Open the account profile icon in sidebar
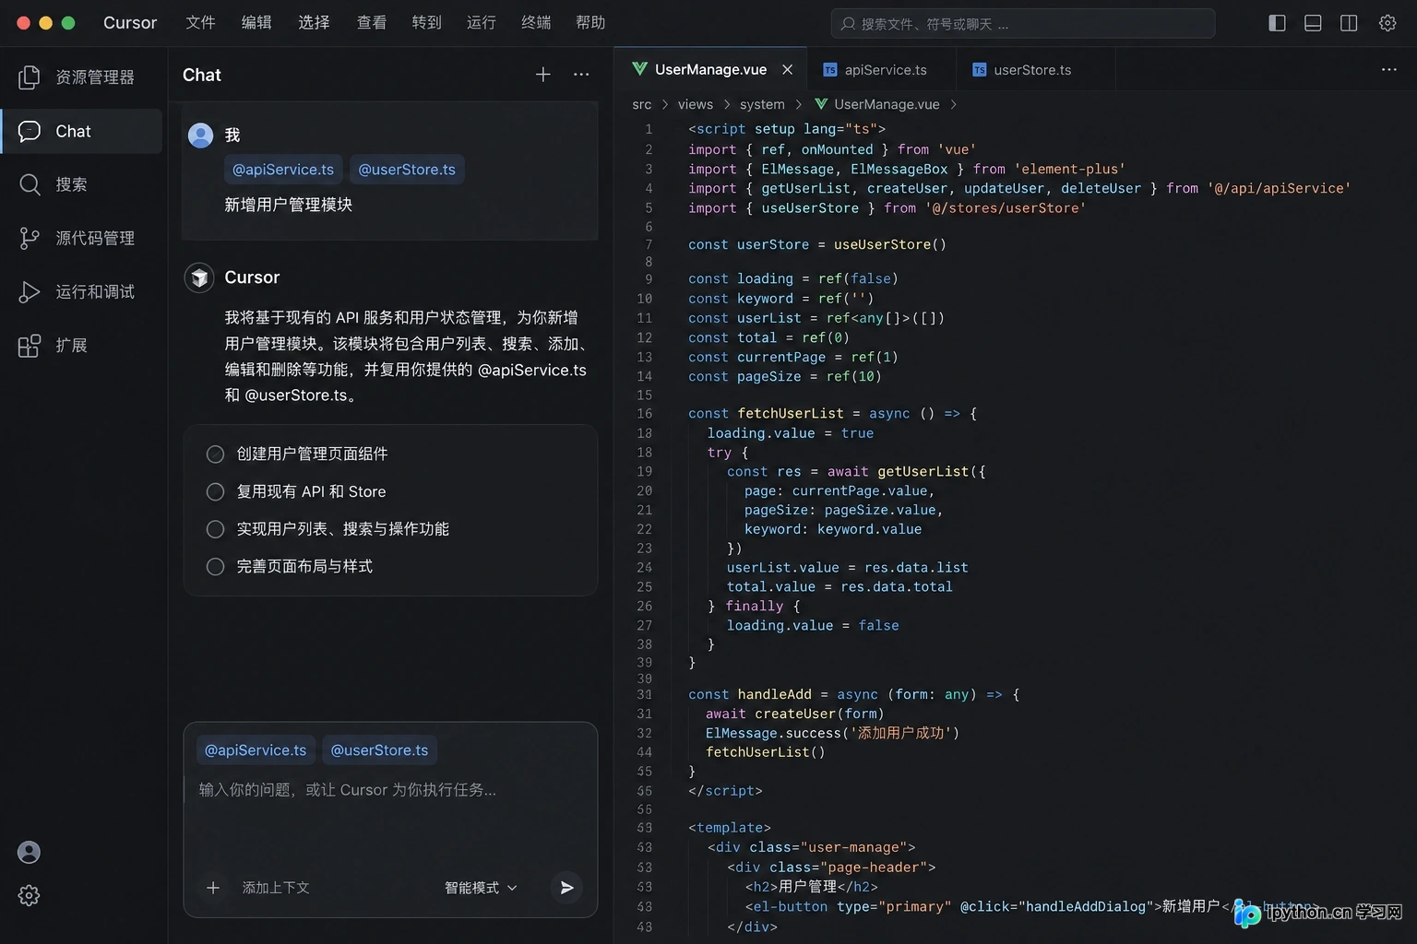Screen dimensions: 1417x944 pos(29,852)
